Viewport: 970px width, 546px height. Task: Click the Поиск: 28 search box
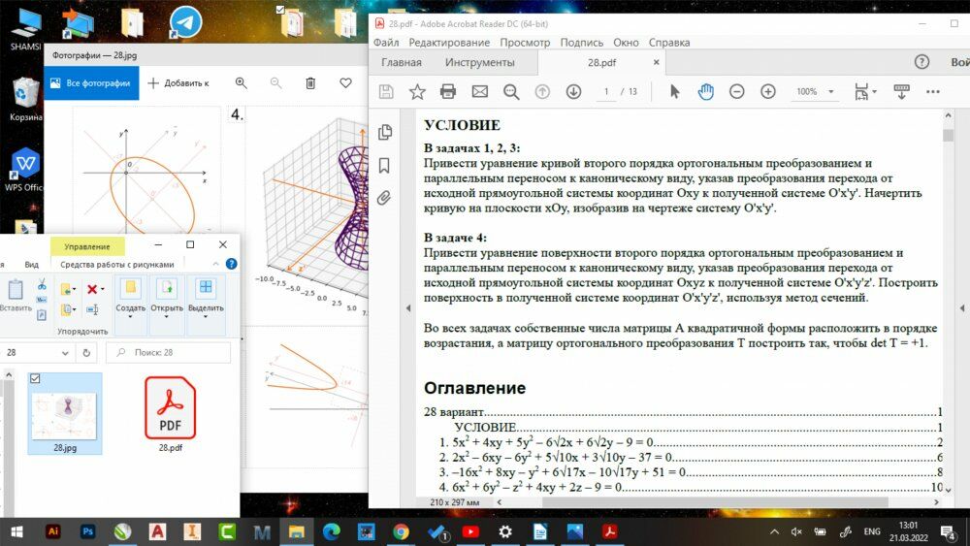coord(168,352)
